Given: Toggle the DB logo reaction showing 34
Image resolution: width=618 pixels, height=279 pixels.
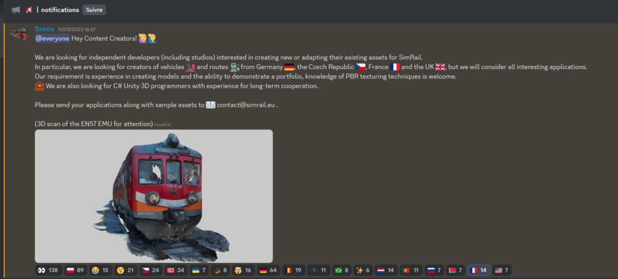Looking at the screenshot, I should pyautogui.click(x=176, y=270).
